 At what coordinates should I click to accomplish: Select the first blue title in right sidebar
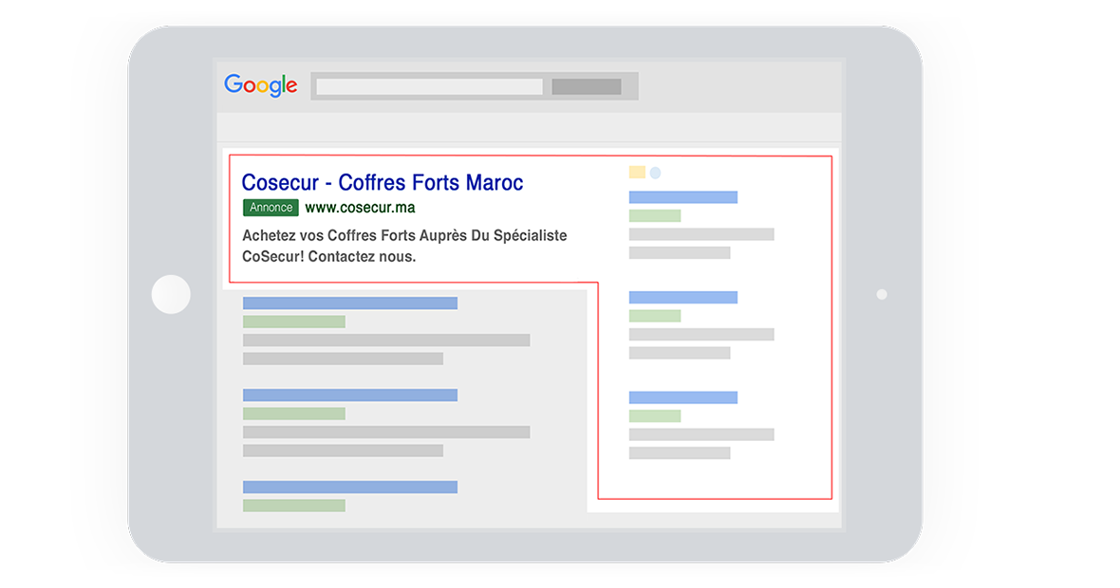coord(683,197)
